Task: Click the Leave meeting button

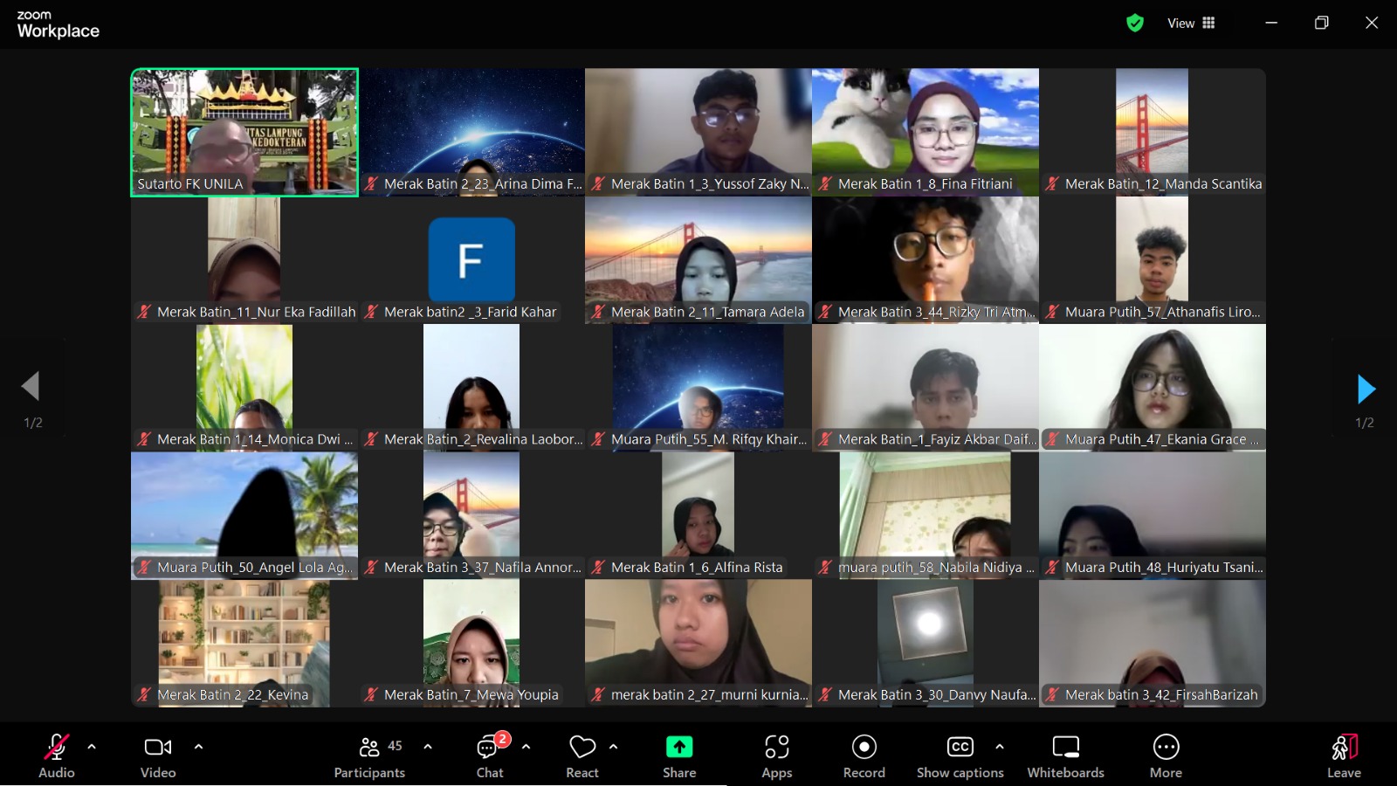Action: (1344, 756)
